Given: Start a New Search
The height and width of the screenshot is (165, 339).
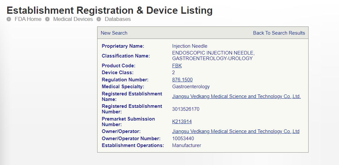Looking at the screenshot, I should pyautogui.click(x=114, y=33).
